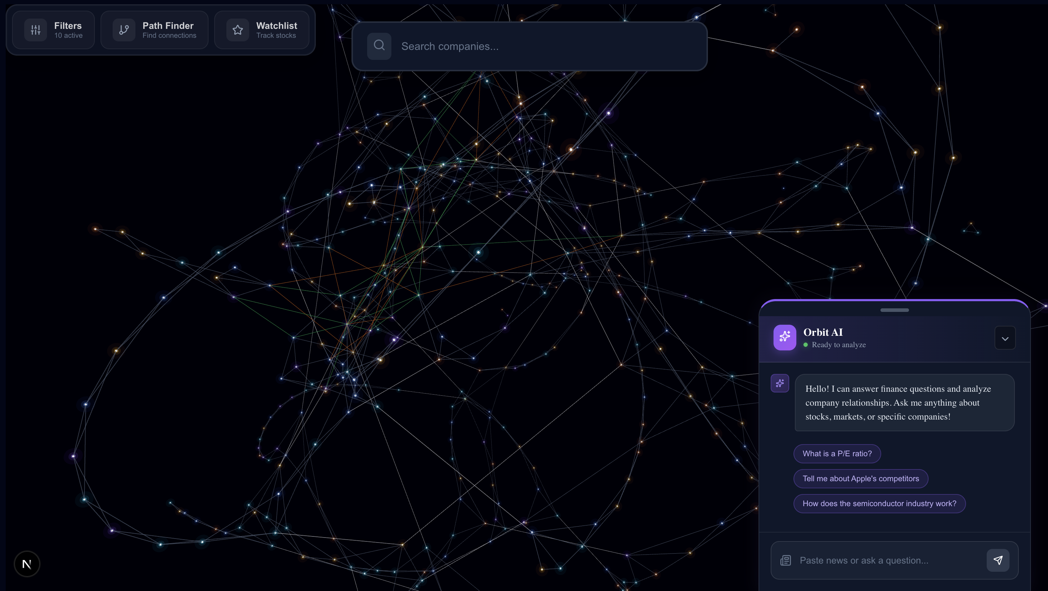
Task: Click the Next.js N badge
Action: point(27,564)
